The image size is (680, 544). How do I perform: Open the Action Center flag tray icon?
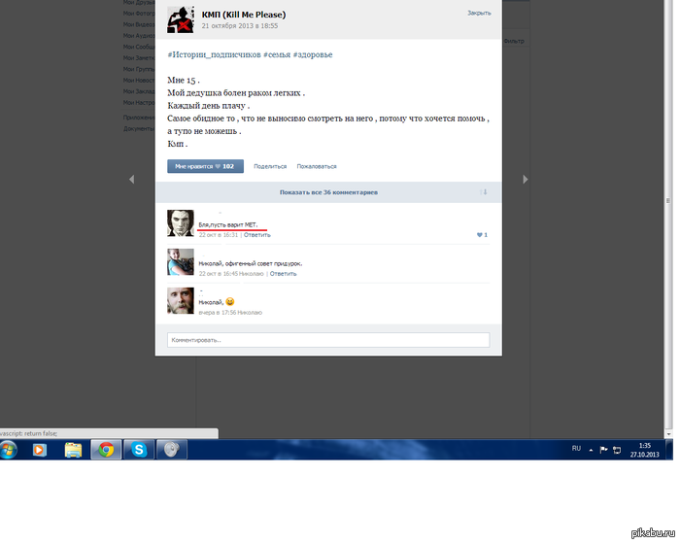[603, 450]
